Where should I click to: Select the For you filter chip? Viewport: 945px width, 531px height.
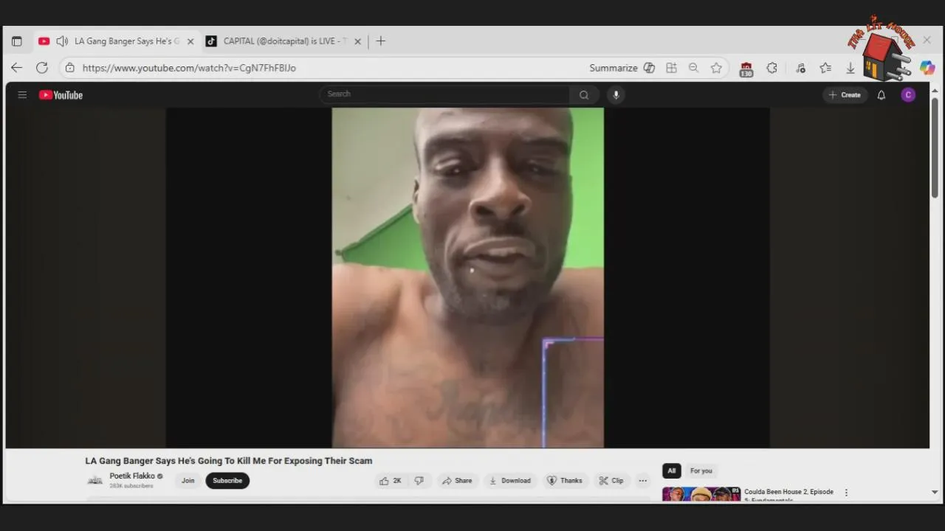(701, 471)
